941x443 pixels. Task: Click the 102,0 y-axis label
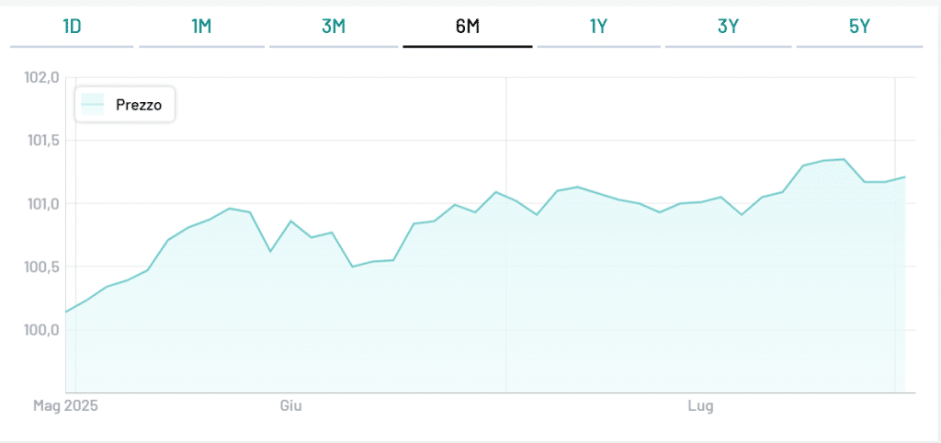pyautogui.click(x=42, y=77)
